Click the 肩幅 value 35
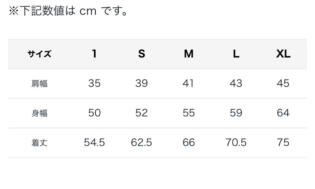 tap(94, 84)
